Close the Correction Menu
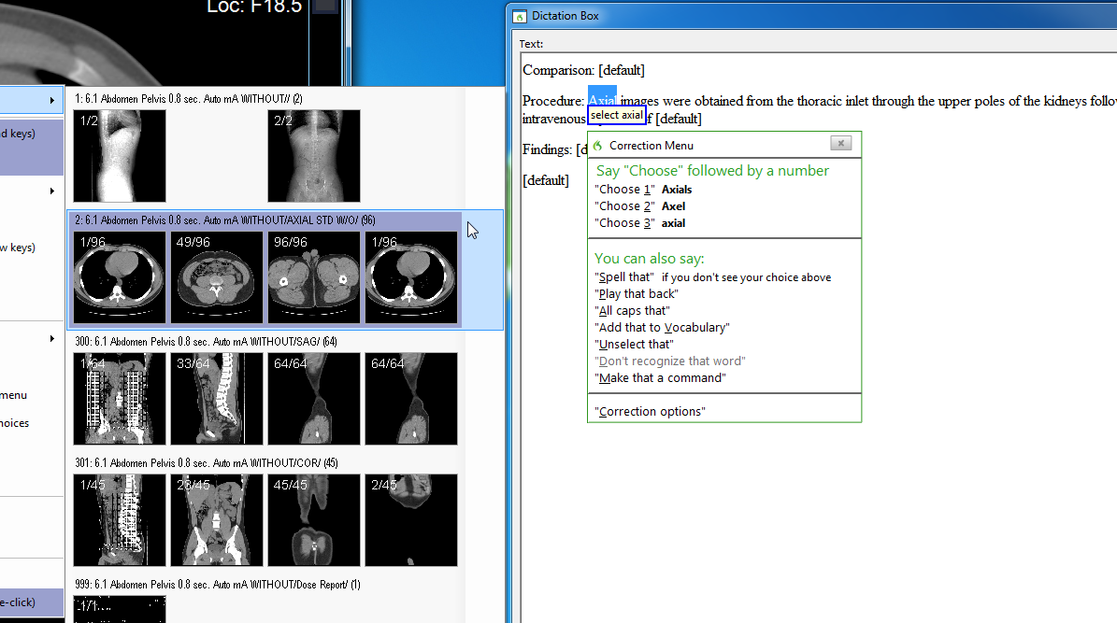This screenshot has width=1117, height=623. (840, 143)
